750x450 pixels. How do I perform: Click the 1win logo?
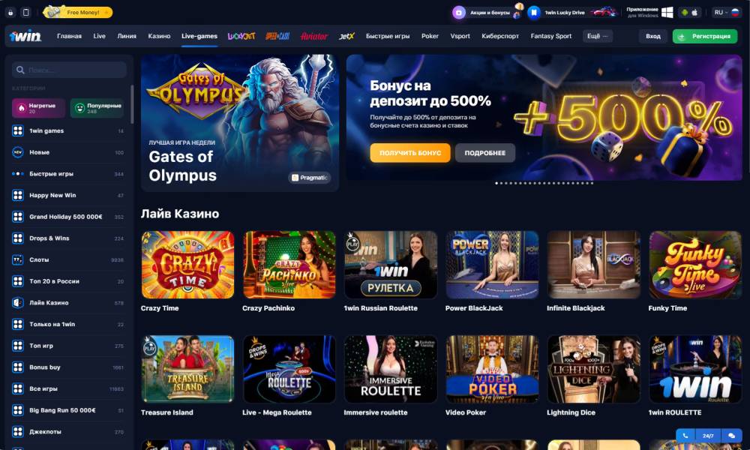25,36
